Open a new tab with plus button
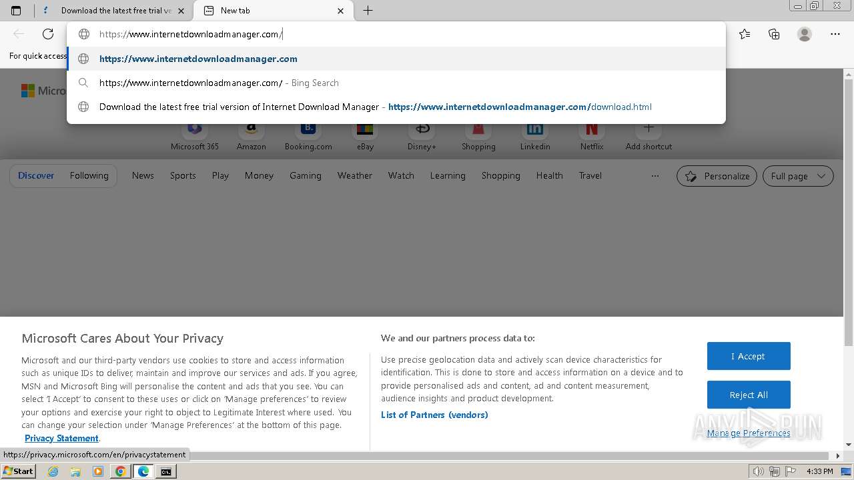 point(368,11)
